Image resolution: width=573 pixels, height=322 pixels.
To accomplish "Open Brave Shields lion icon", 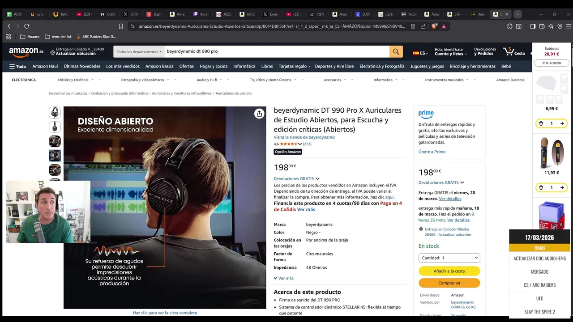I will (x=434, y=26).
